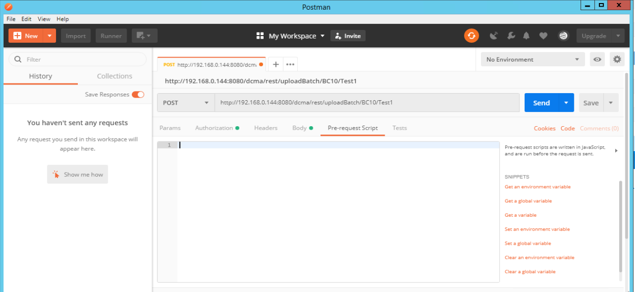The width and height of the screenshot is (635, 292).
Task: Click the new window icon button
Action: tap(145, 36)
